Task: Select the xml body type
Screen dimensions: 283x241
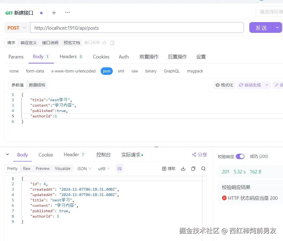Action: pos(121,71)
